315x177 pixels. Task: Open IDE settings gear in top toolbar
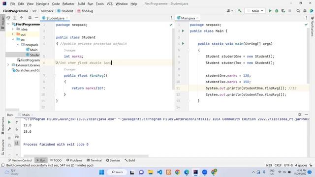[305, 11]
